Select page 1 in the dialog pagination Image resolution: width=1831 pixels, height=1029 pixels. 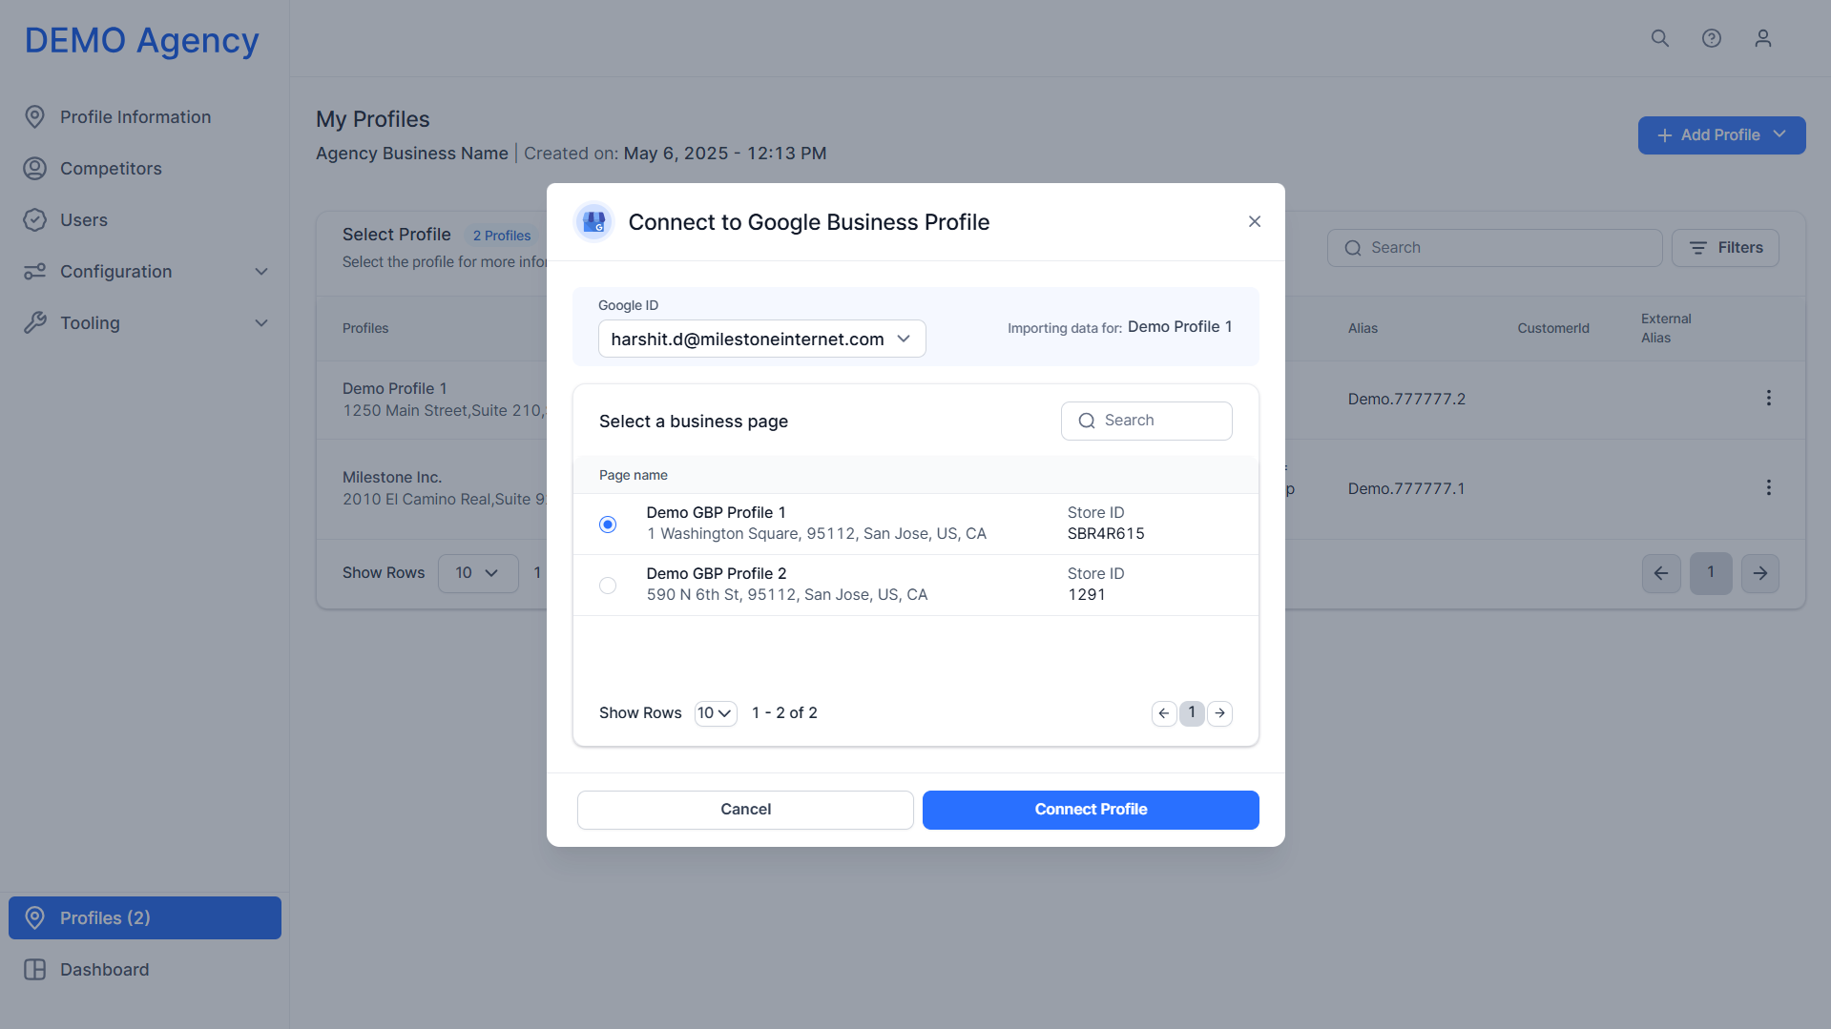point(1192,713)
